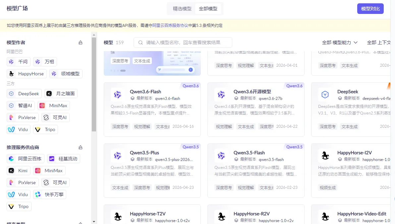Click the 快手万擎 provider icon
395x224 pixels.
tap(38, 194)
